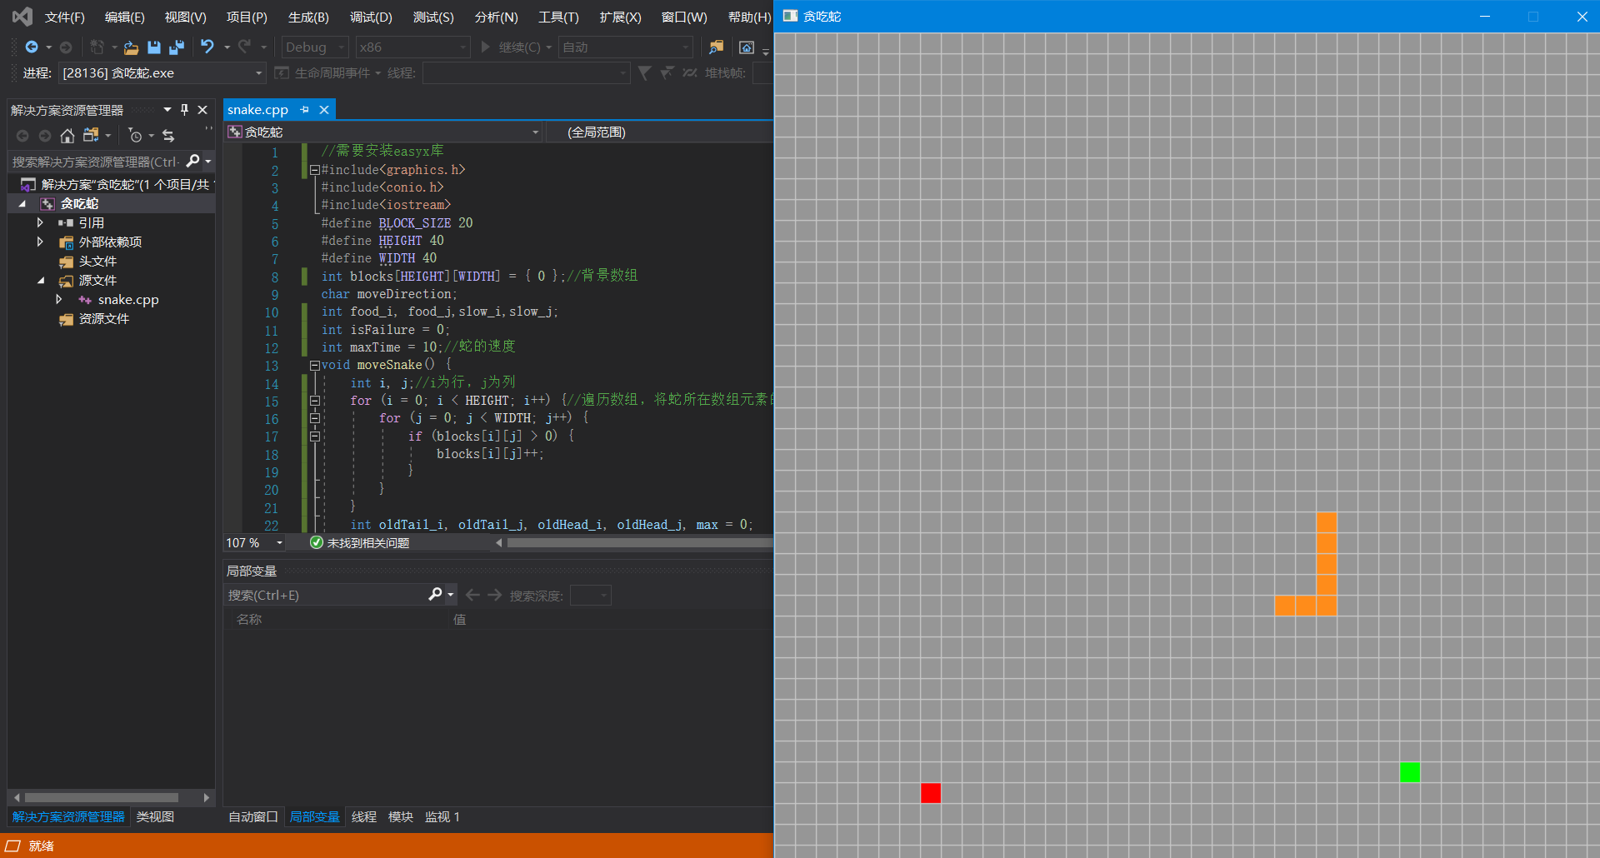
Task: Select snake.cpp in Solution Explorer
Action: tap(127, 300)
